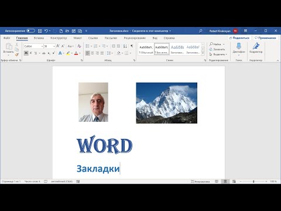Select the Обычный style thumbnail

[146, 49]
